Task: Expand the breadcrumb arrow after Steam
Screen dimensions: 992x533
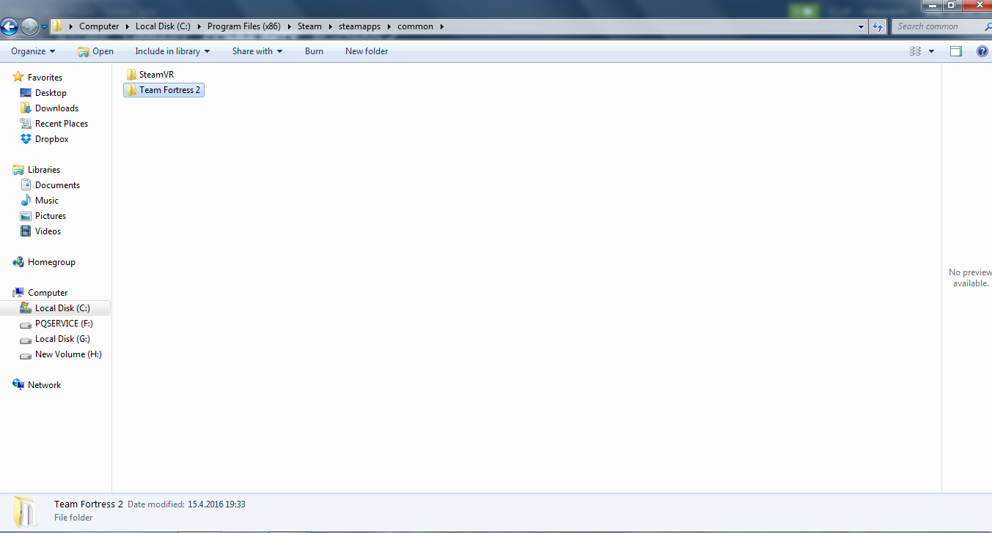Action: [x=330, y=26]
